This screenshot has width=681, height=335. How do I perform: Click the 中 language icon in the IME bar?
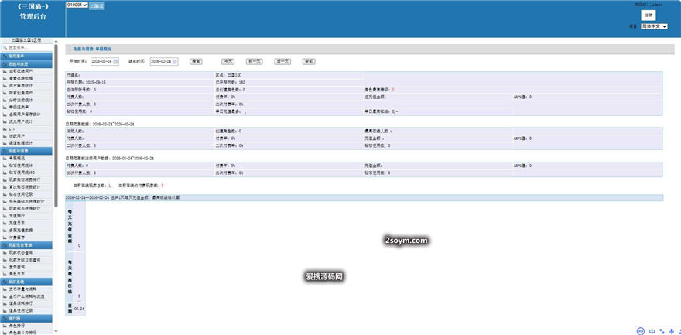652,330
